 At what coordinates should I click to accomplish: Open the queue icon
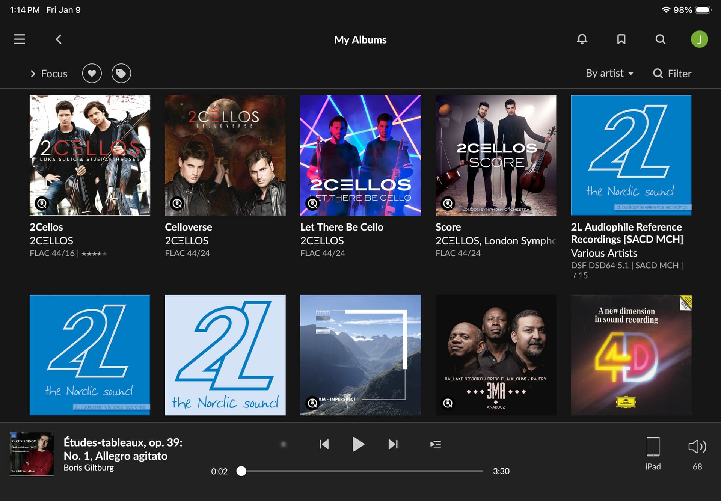click(435, 444)
